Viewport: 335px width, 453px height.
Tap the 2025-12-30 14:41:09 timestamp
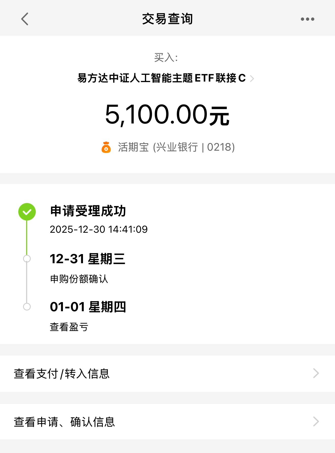pyautogui.click(x=99, y=229)
